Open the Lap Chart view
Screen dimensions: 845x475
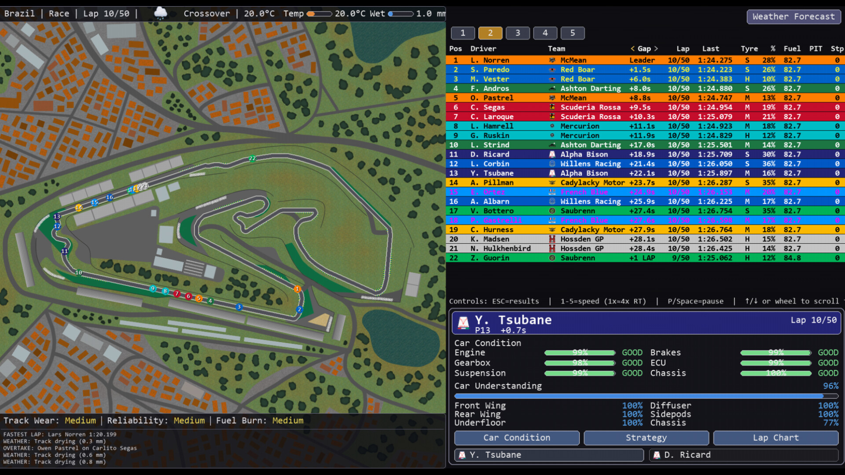point(775,438)
